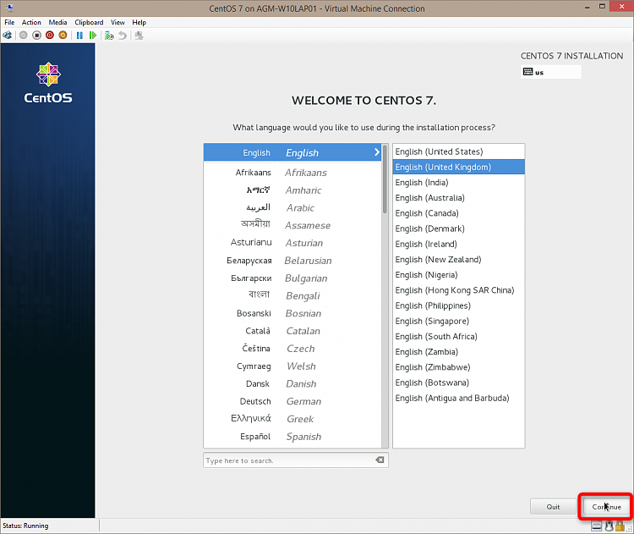Clear the language search field icon
Screen dimensions: 634x534
pyautogui.click(x=380, y=460)
